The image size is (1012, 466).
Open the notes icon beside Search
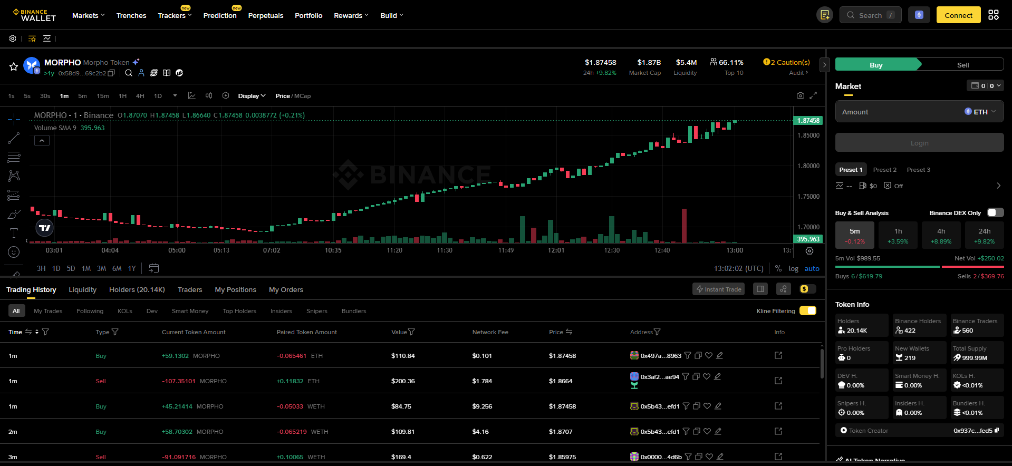click(825, 15)
